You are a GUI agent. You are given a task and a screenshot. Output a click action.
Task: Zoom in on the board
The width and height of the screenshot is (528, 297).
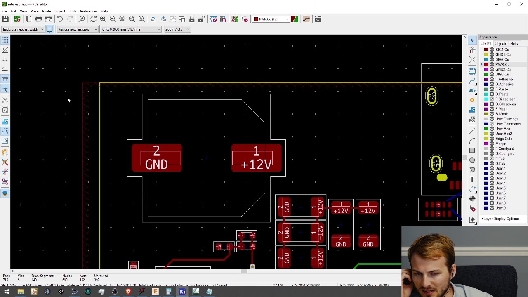(x=103, y=19)
